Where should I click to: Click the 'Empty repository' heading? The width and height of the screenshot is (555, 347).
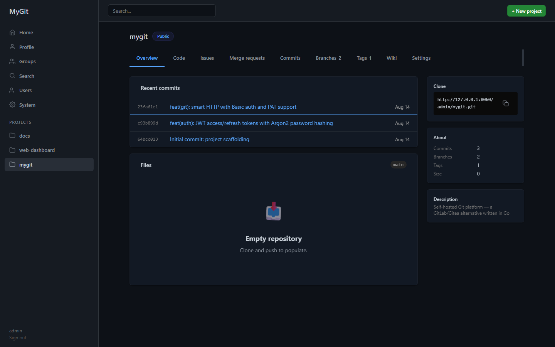pyautogui.click(x=274, y=239)
